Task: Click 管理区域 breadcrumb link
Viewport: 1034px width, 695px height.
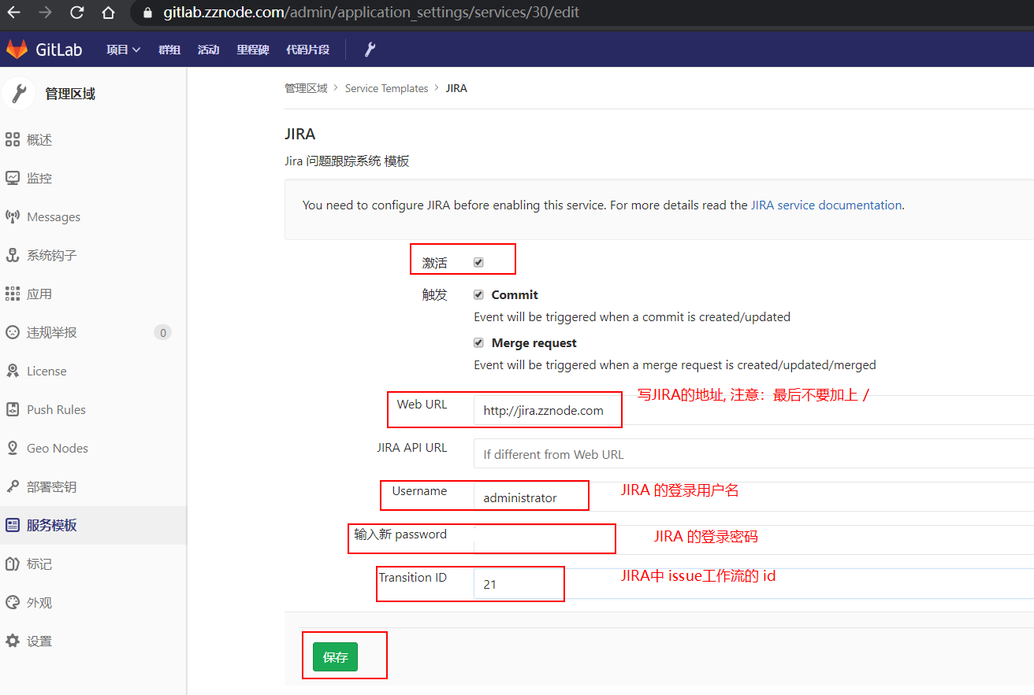Action: (306, 88)
